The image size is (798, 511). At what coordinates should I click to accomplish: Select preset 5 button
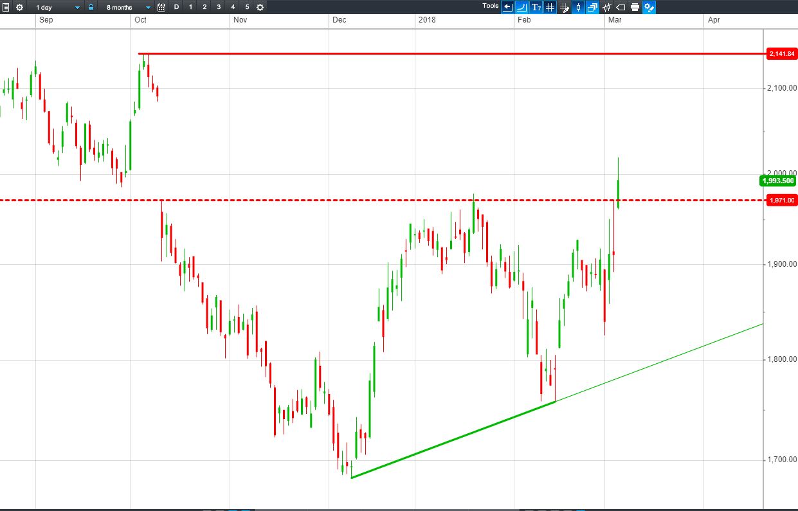pyautogui.click(x=247, y=7)
